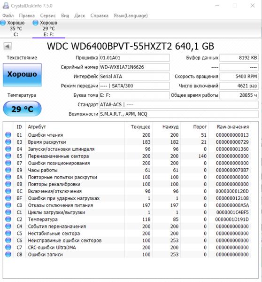Click status orb for Неисправимые ошибки секторов row

(x=8, y=240)
